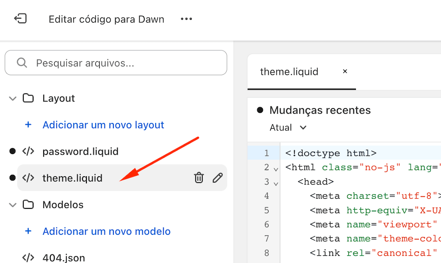Image resolution: width=441 pixels, height=263 pixels.
Task: Click the meta charset code line
Action: click(375, 196)
